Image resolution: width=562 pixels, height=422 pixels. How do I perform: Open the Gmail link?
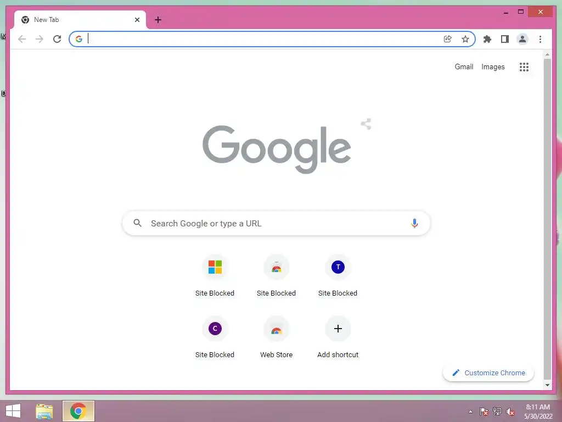[464, 66]
